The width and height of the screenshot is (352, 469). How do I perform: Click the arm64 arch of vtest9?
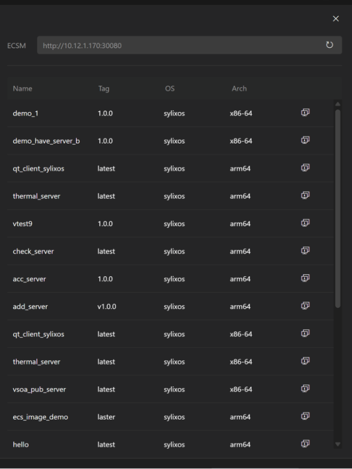tap(240, 224)
